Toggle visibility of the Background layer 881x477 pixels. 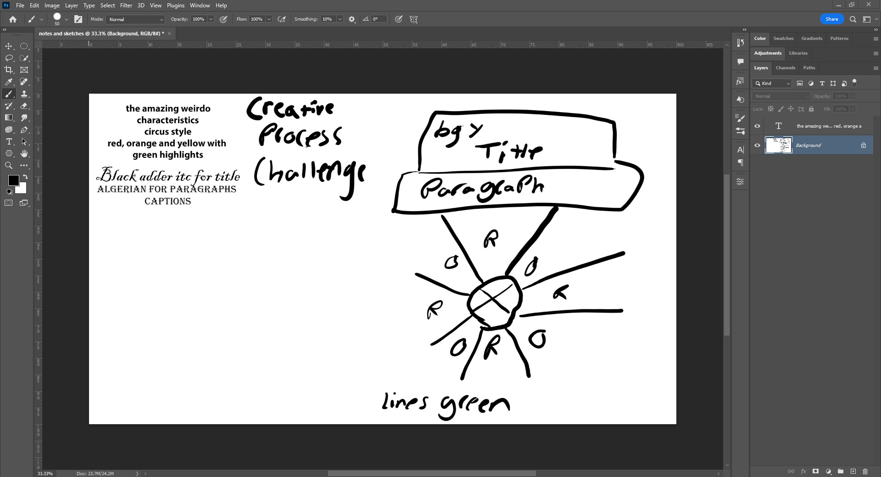click(x=757, y=145)
